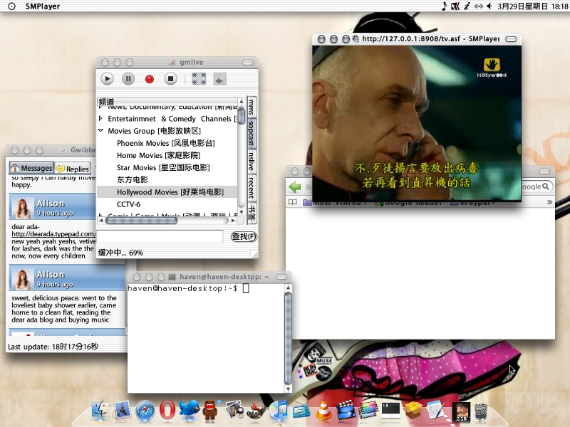This screenshot has height=427, width=570.
Task: Open the Opera browser icon in dock
Action: click(167, 411)
